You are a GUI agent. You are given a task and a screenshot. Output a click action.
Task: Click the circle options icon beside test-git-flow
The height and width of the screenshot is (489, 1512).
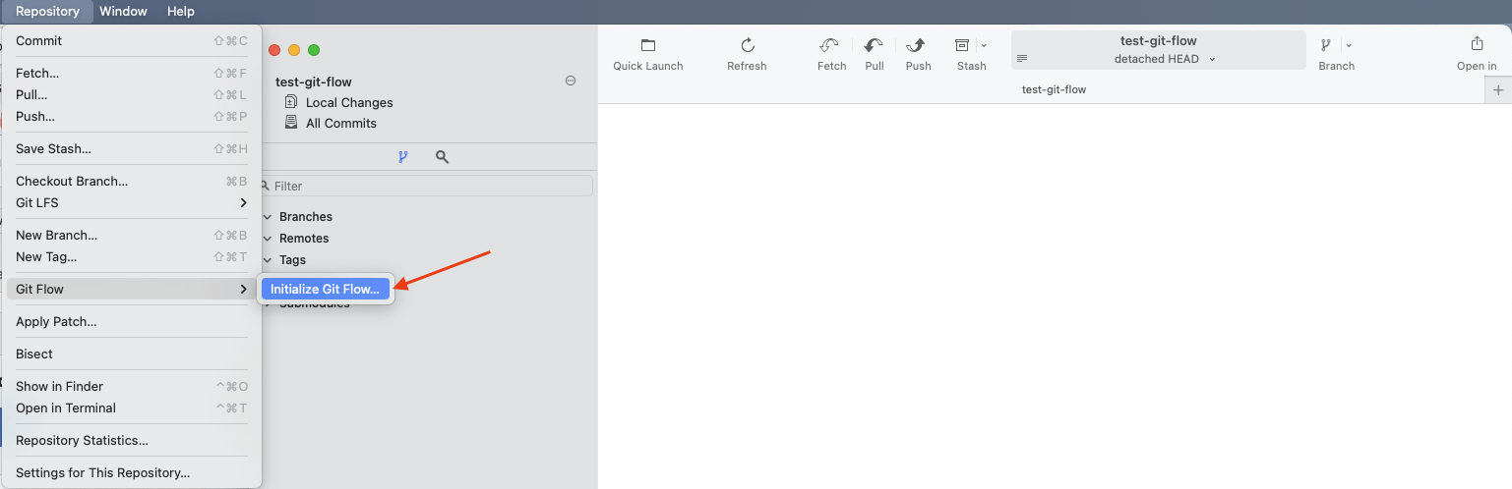571,81
